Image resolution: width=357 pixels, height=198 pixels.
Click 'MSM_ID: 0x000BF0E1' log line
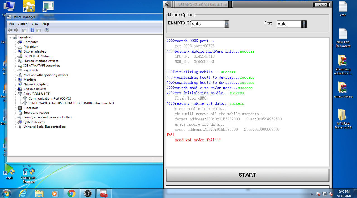click(x=195, y=62)
